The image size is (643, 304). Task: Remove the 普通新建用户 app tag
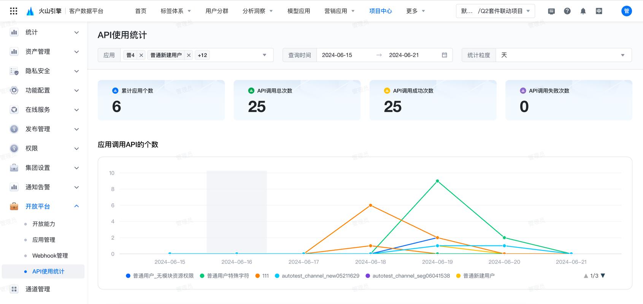coord(189,55)
